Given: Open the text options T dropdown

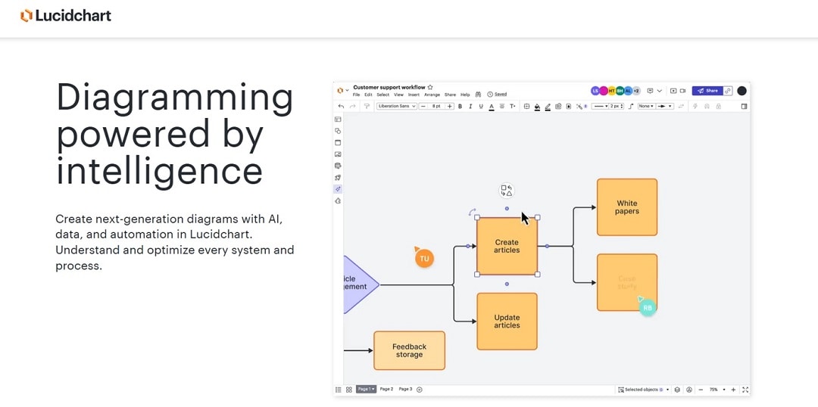Looking at the screenshot, I should (513, 107).
